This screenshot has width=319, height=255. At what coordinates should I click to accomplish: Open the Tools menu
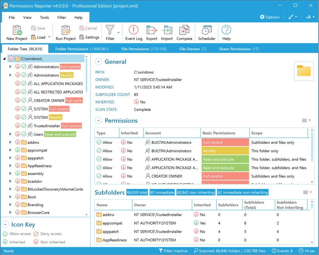click(x=44, y=18)
